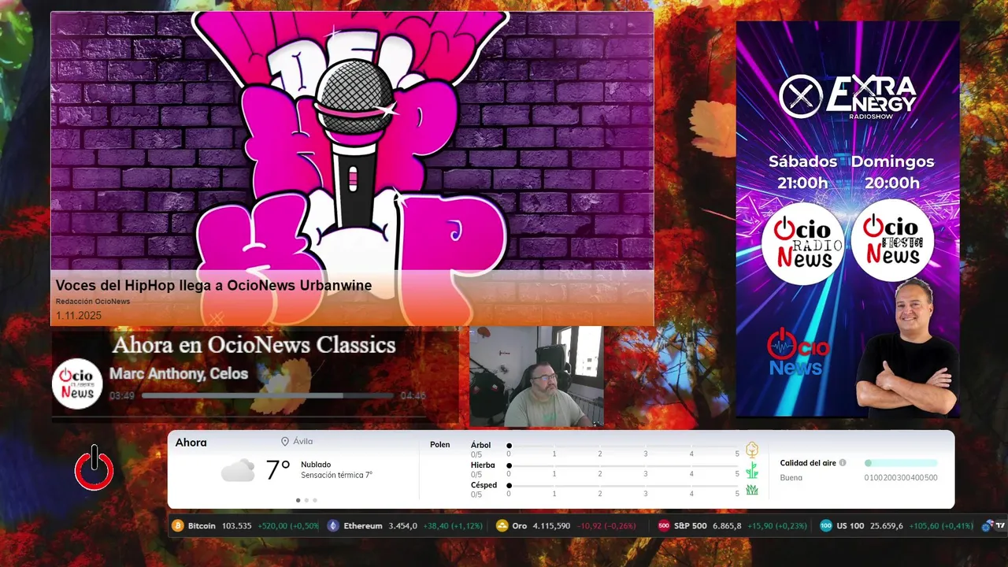The image size is (1008, 567).
Task: Click the Ethereum ticker name
Action: [x=363, y=525]
